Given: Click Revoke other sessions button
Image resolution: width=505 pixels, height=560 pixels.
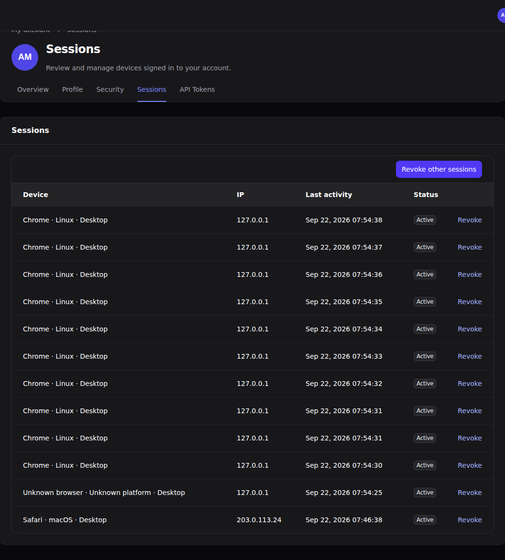Looking at the screenshot, I should coord(439,169).
